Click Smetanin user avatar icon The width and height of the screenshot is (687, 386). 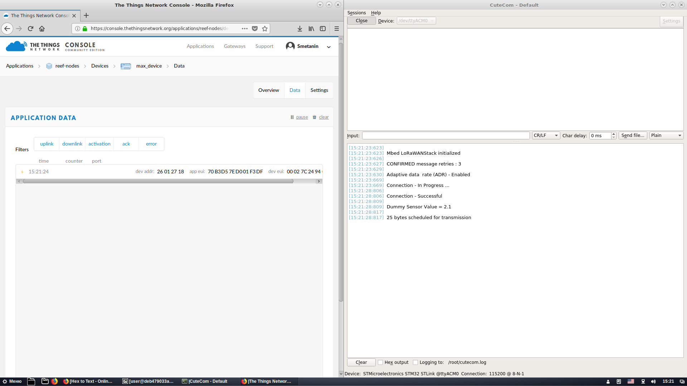(290, 46)
